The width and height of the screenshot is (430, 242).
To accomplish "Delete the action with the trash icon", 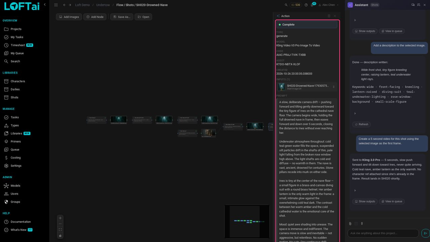I will coord(329,16).
